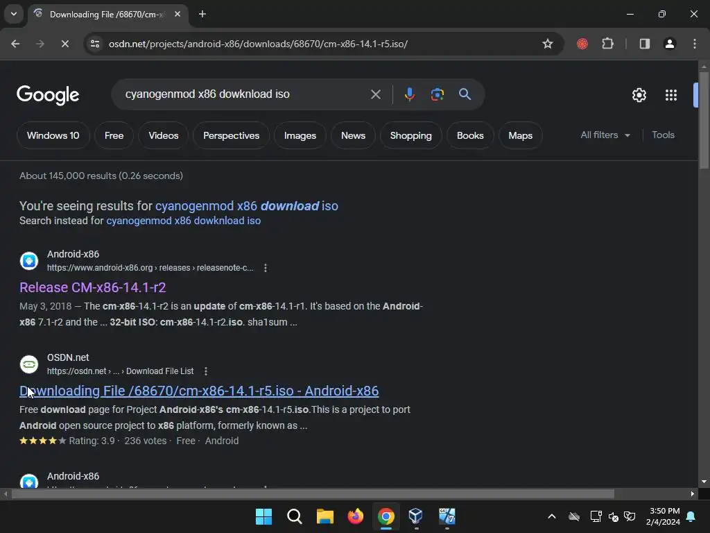This screenshot has height=533, width=710.
Task: Switch to Videos results
Action: pyautogui.click(x=164, y=135)
